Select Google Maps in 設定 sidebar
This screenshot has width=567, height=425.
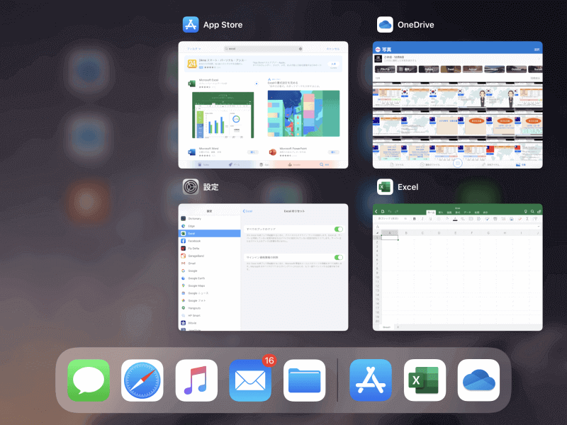[x=210, y=286]
